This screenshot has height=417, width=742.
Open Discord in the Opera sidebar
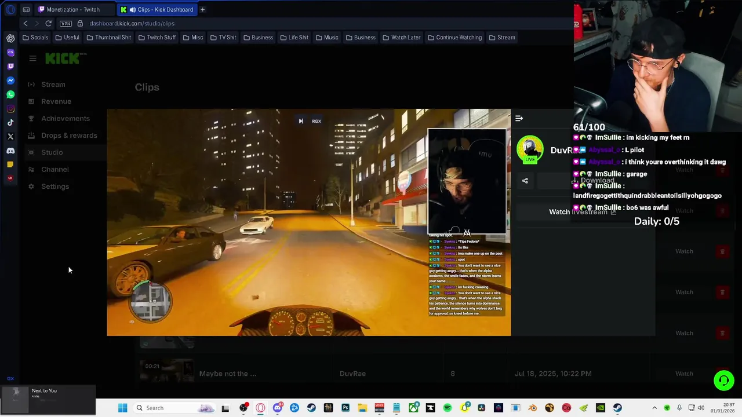(10, 151)
